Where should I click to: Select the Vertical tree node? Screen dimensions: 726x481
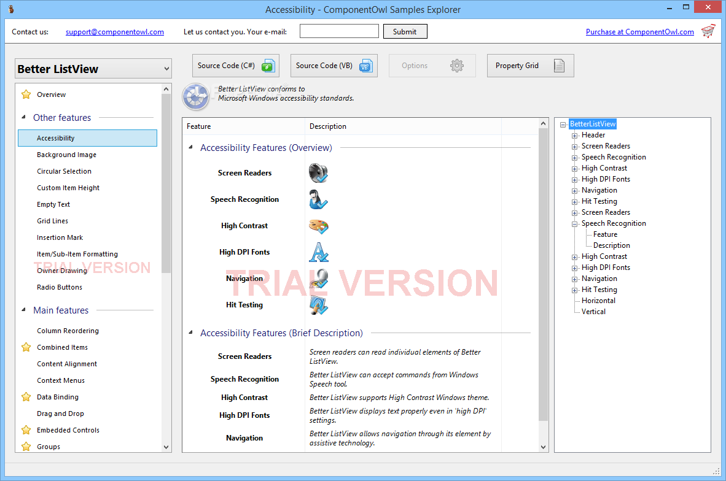tap(593, 312)
